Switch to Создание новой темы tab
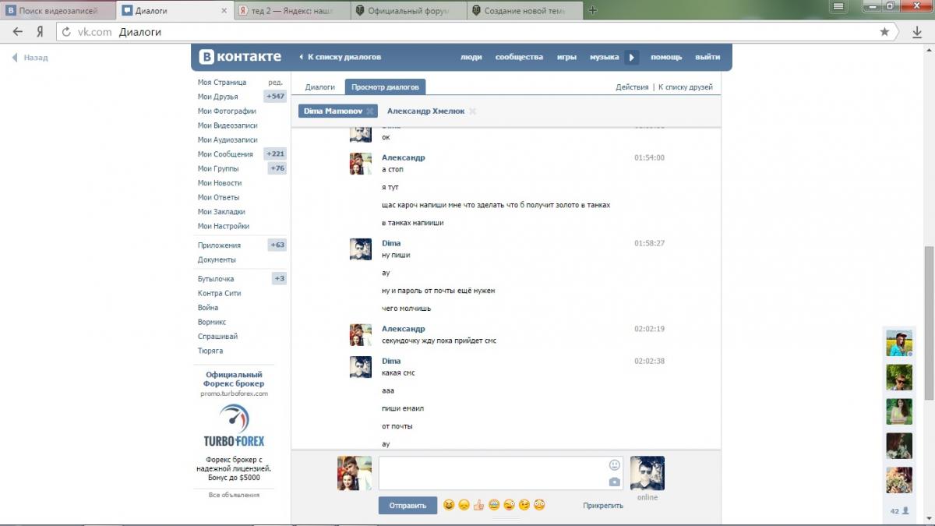The image size is (935, 526). [524, 11]
